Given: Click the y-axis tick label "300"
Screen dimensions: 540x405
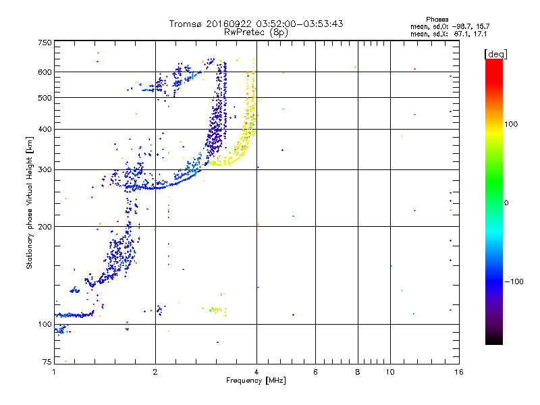Looking at the screenshot, I should point(45,169).
